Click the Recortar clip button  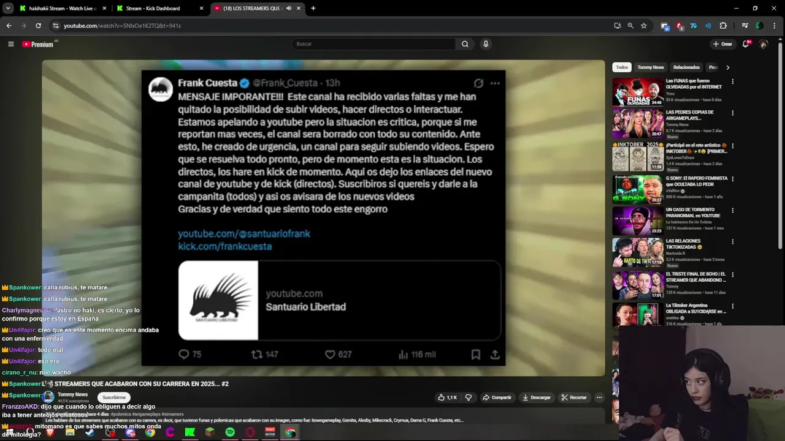(x=574, y=398)
